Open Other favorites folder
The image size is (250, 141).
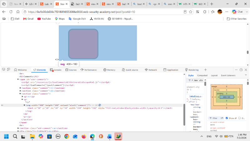coord(237,19)
